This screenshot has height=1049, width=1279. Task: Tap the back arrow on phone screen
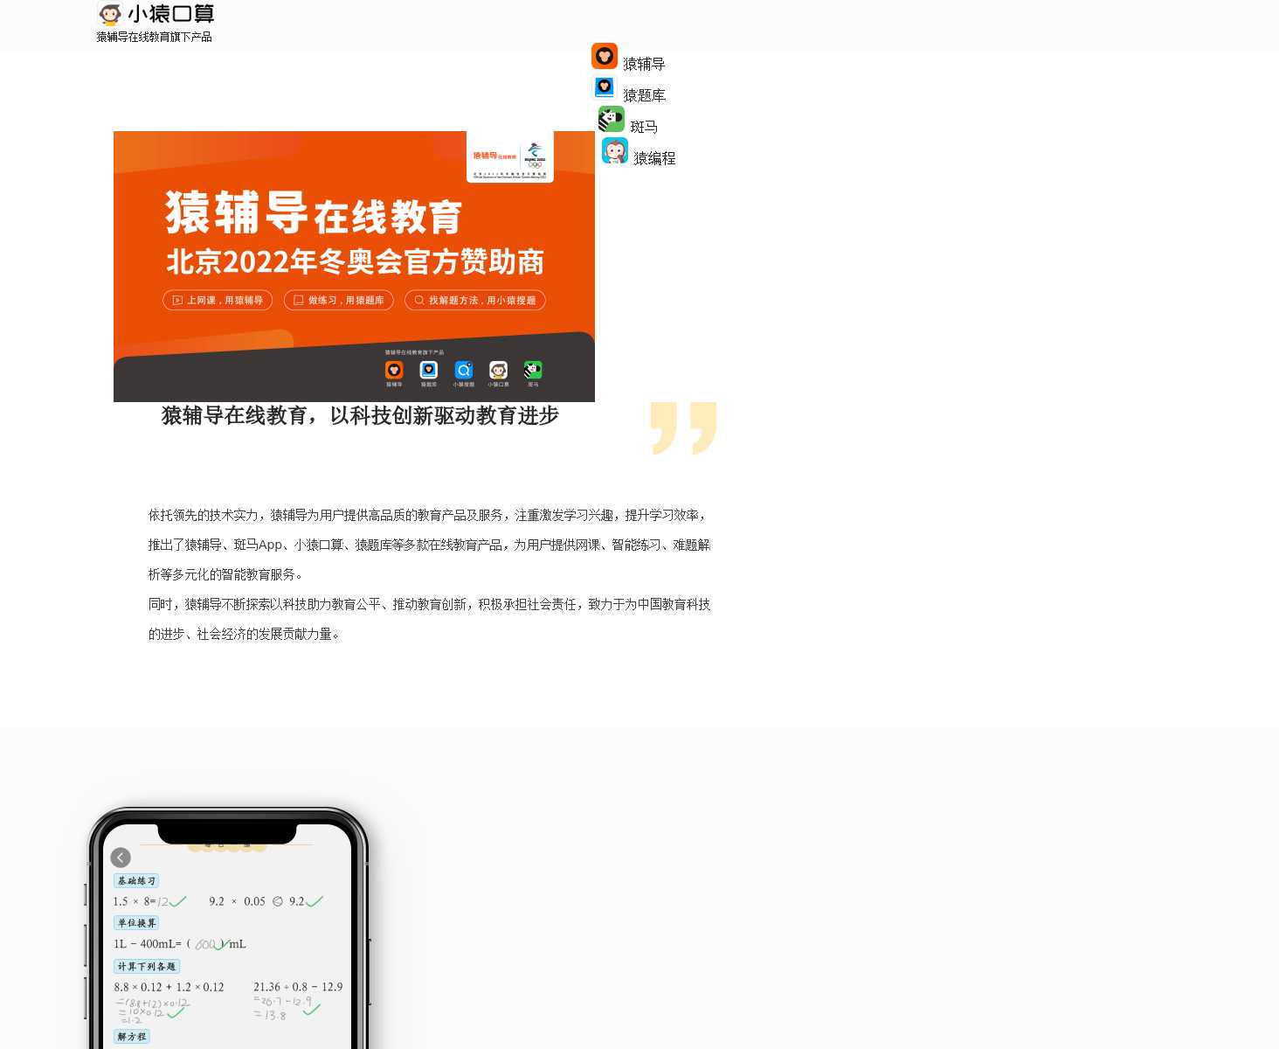[121, 858]
